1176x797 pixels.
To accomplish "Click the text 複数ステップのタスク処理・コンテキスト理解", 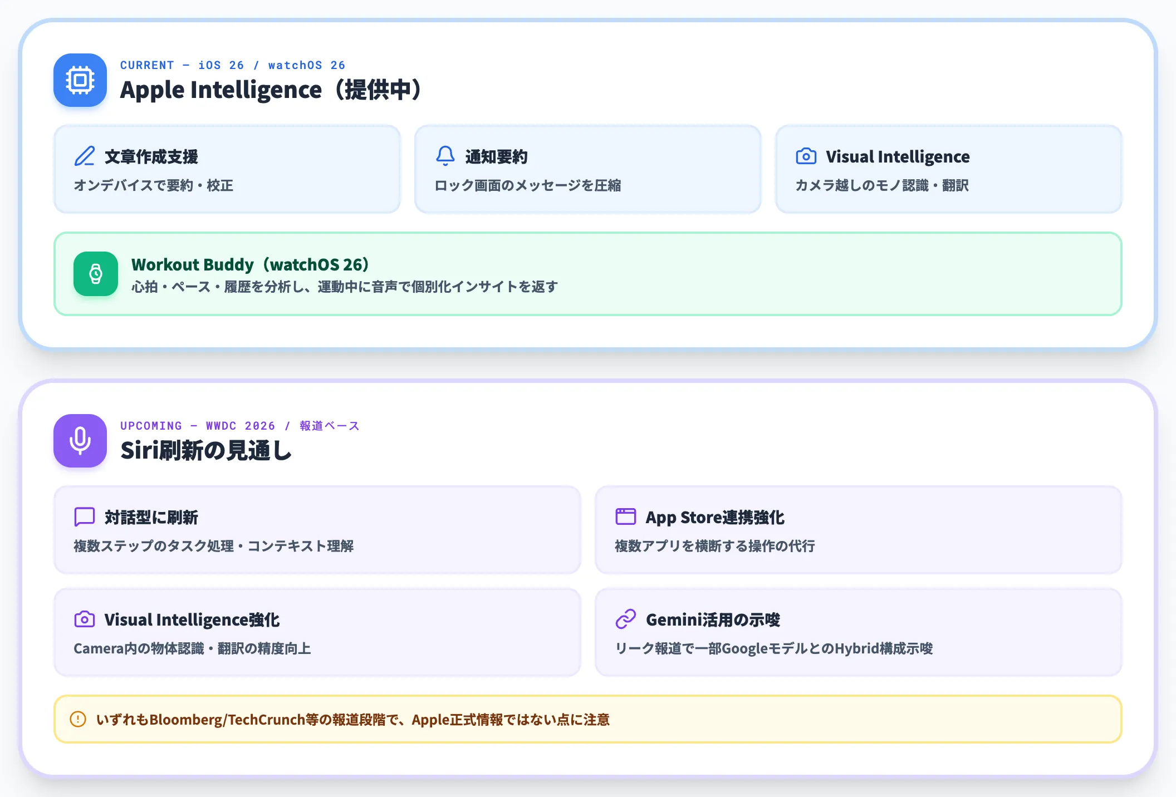I will [x=214, y=546].
